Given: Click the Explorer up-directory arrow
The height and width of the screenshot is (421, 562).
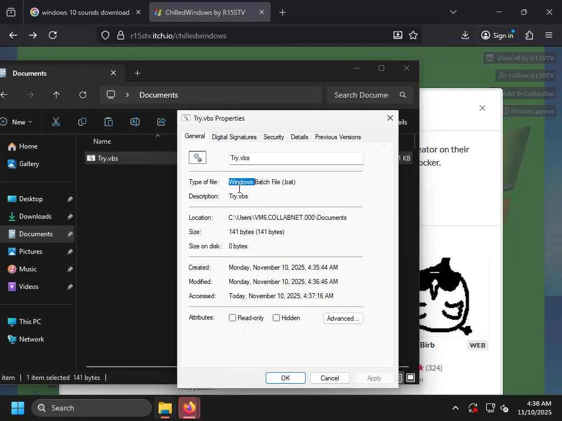Looking at the screenshot, I should tap(57, 95).
